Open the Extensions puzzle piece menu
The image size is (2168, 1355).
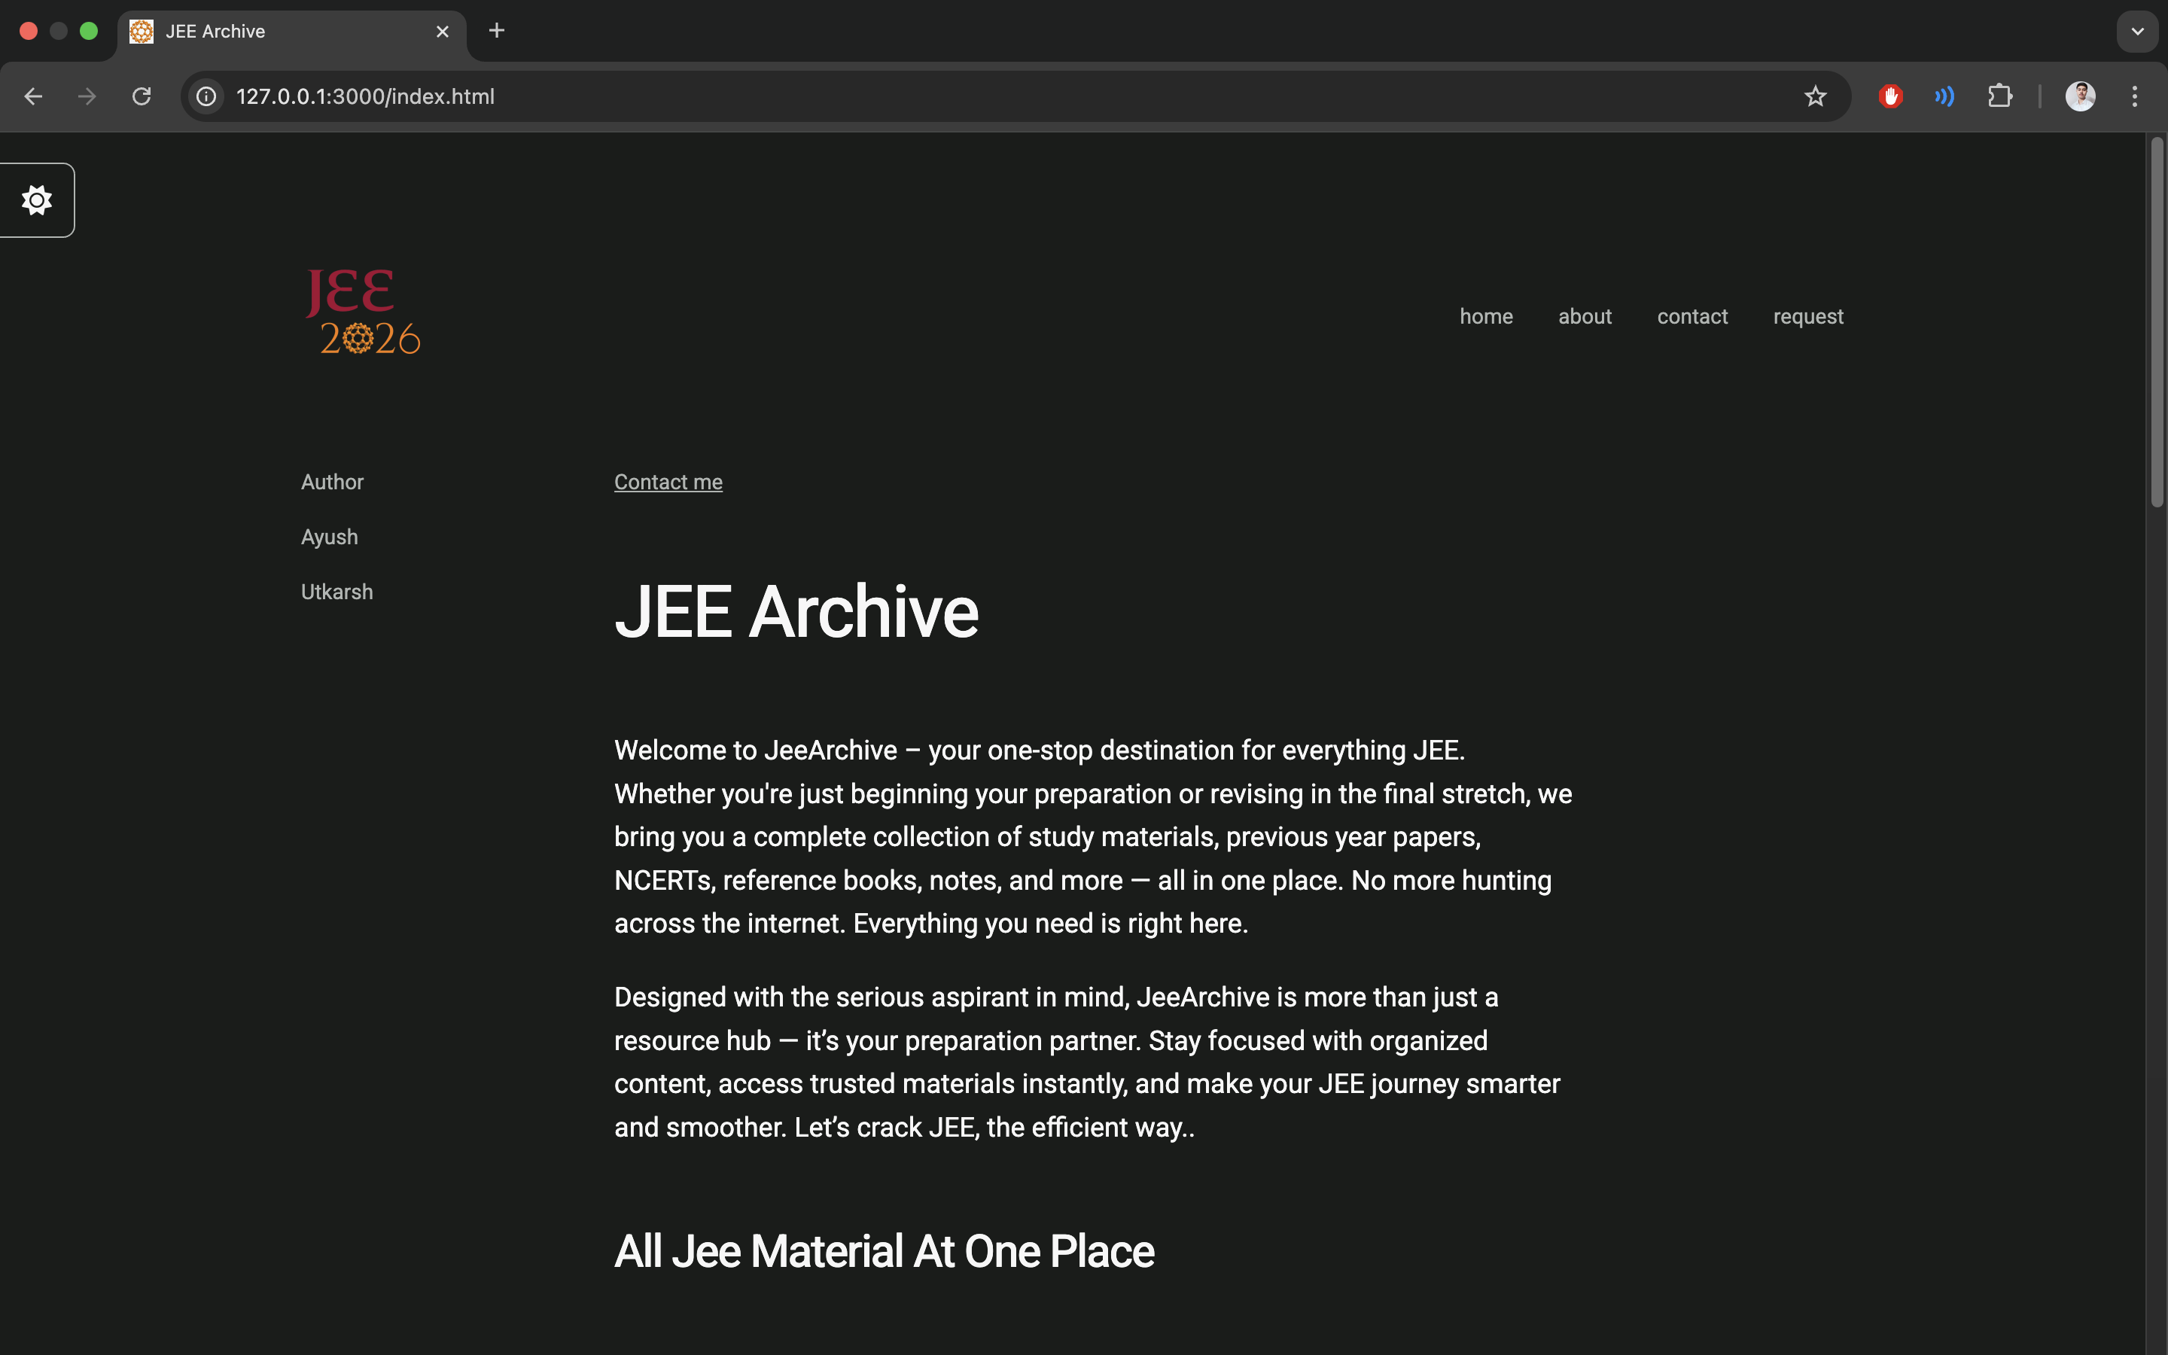[1999, 96]
